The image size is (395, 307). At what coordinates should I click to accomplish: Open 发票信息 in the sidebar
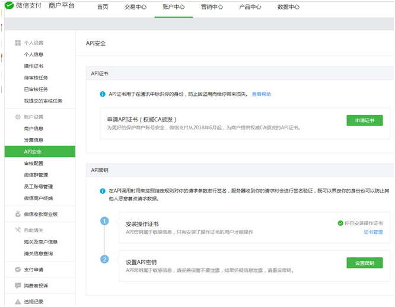click(33, 140)
